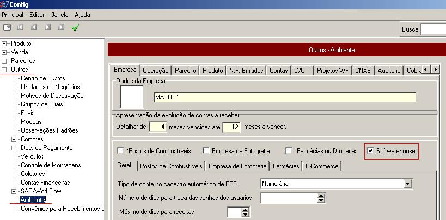Open the Principal menu

tap(13, 15)
